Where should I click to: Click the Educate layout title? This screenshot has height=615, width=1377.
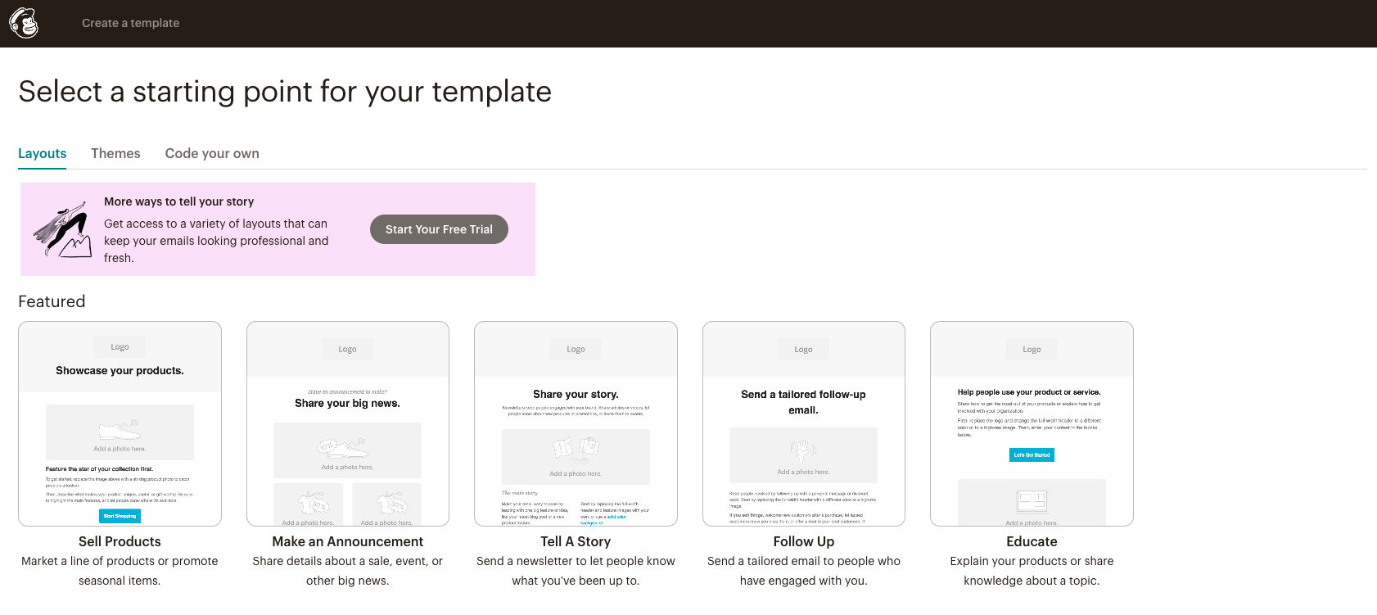pyautogui.click(x=1032, y=541)
